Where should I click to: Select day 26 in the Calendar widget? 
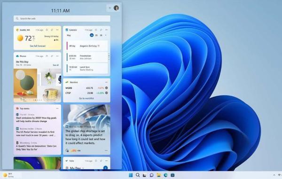point(101,35)
